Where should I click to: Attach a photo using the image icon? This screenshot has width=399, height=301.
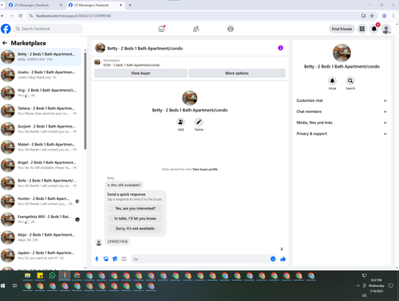click(106, 259)
